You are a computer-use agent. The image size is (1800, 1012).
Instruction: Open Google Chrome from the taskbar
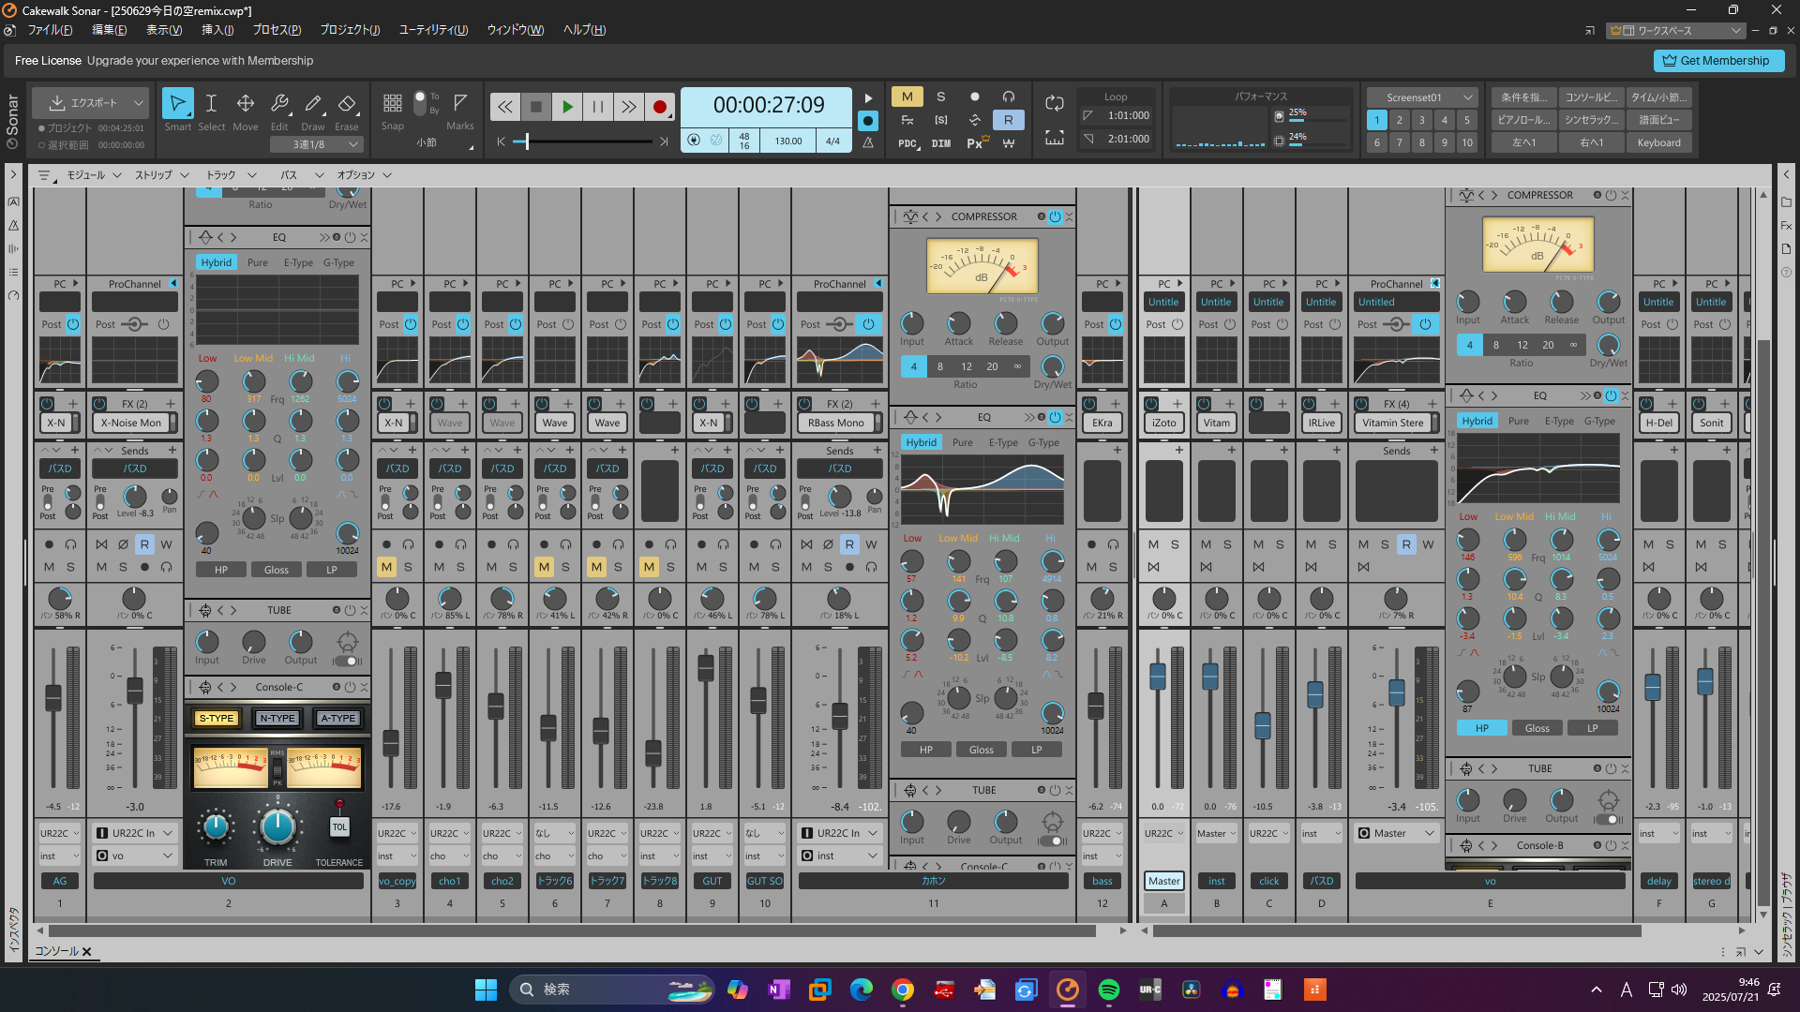[902, 990]
